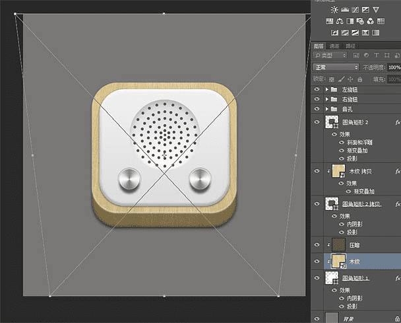Add an Exposure adjustment layer
401x323 pixels.
pyautogui.click(x=365, y=10)
